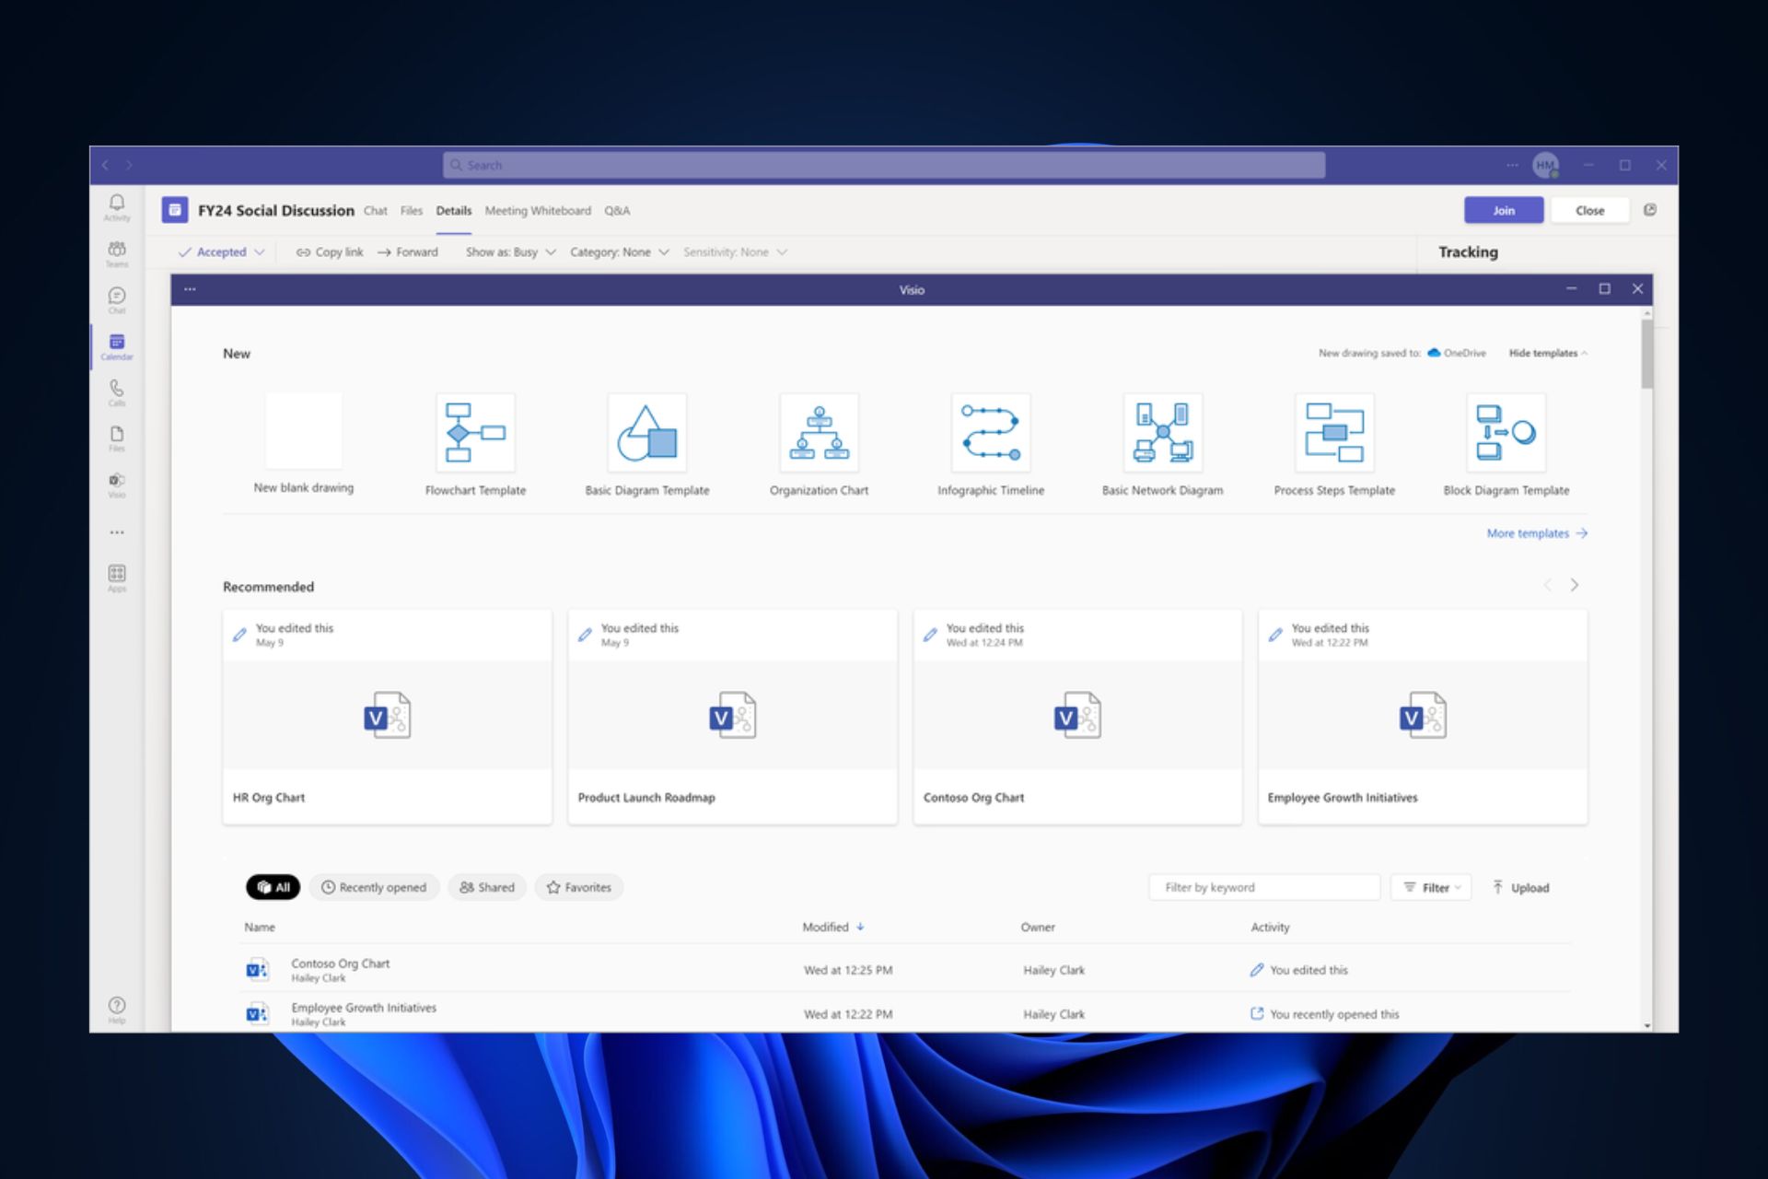Click the Visio file icon for Employee Growth Initiatives row

258,1013
